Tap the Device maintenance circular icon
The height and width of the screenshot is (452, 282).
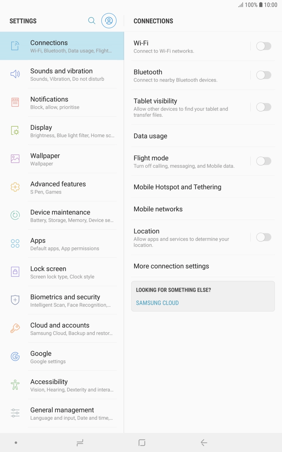click(15, 215)
